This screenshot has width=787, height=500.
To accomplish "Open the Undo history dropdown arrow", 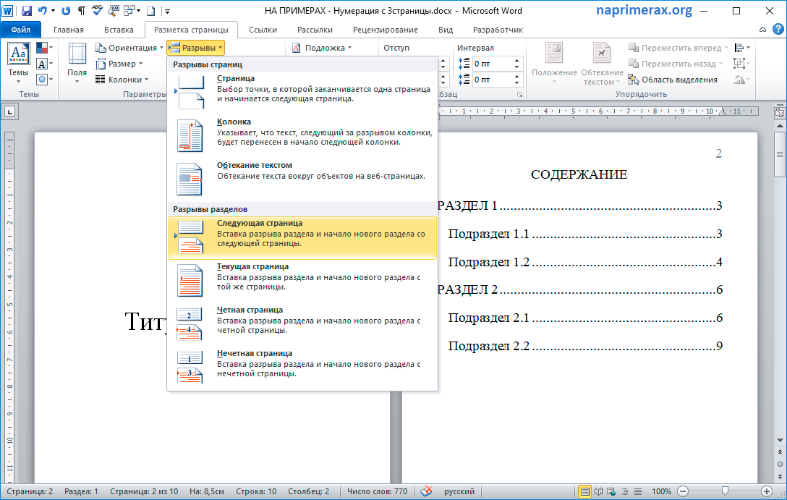I will tap(54, 11).
